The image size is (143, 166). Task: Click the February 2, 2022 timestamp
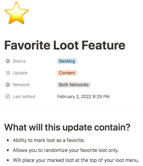click(x=83, y=97)
